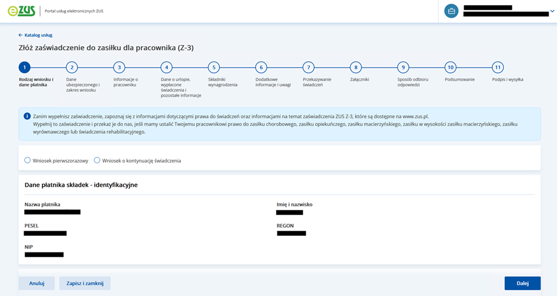The image size is (557, 296).
Task: Go to step 2 "Dane ubezpieczonego"
Action: 72,68
